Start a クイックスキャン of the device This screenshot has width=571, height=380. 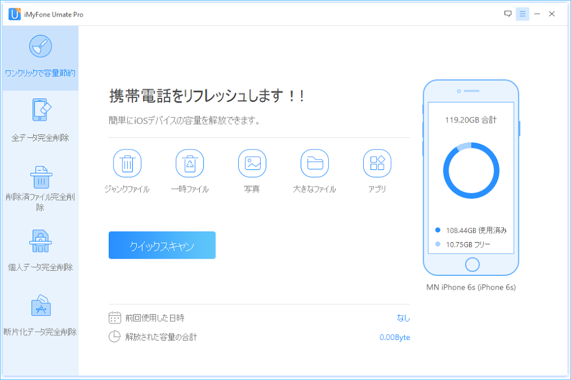(x=162, y=245)
